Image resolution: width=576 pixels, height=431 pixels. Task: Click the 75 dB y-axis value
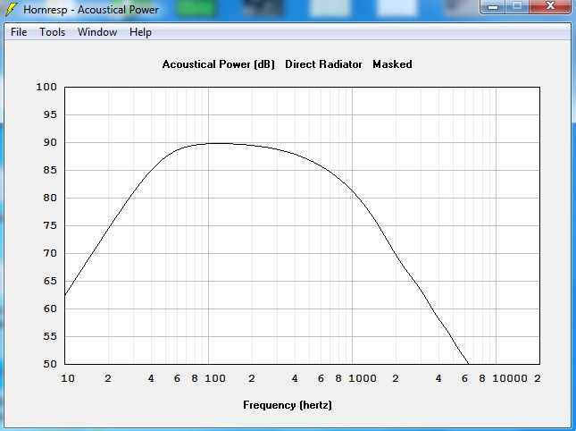[x=50, y=225]
